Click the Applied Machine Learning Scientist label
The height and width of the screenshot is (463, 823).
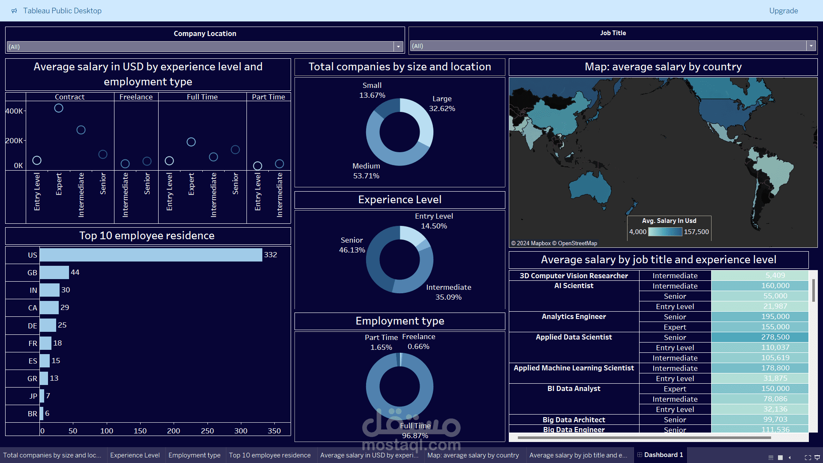(x=574, y=368)
